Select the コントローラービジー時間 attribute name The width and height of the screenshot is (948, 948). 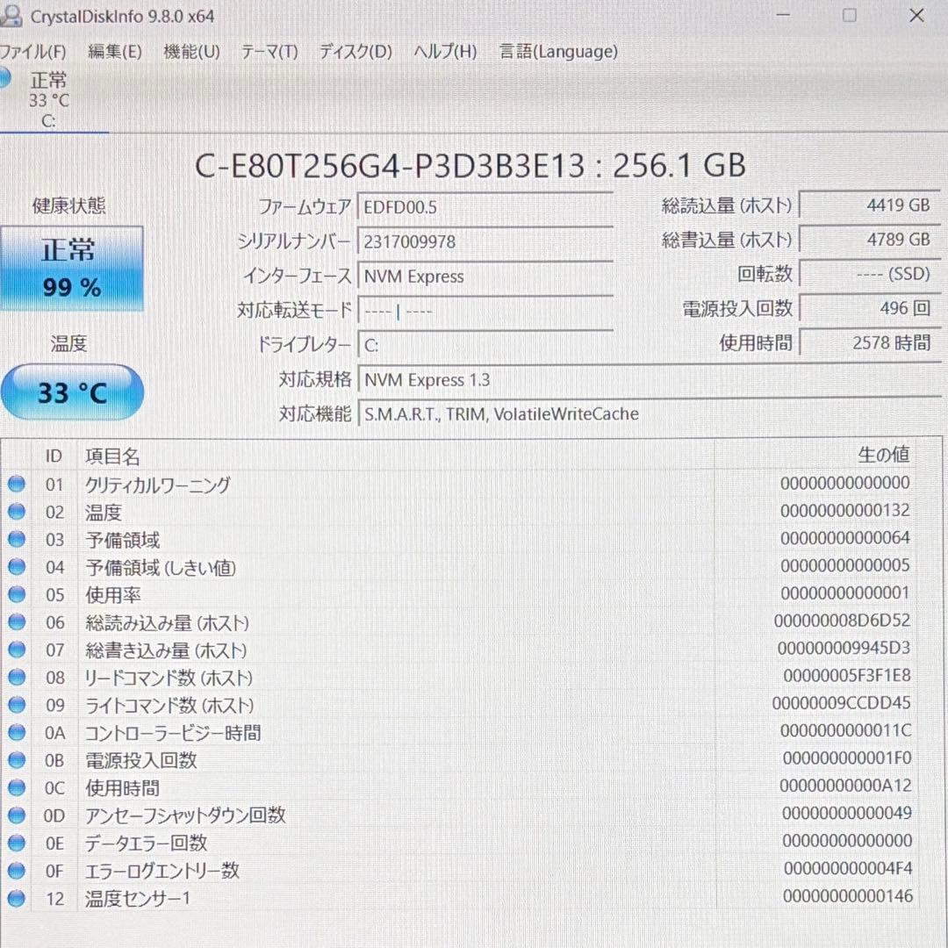pos(173,733)
